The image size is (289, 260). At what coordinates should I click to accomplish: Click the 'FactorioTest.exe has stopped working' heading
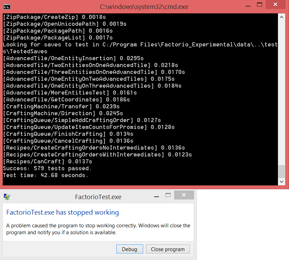click(x=63, y=212)
